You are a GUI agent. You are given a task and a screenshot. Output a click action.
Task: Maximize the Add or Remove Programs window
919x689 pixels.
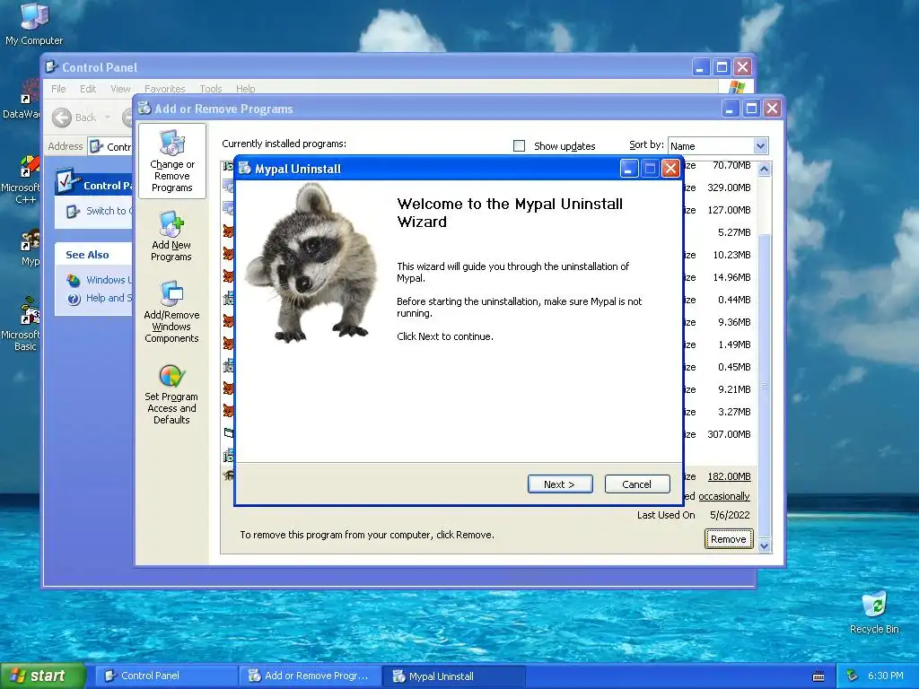[x=751, y=109]
